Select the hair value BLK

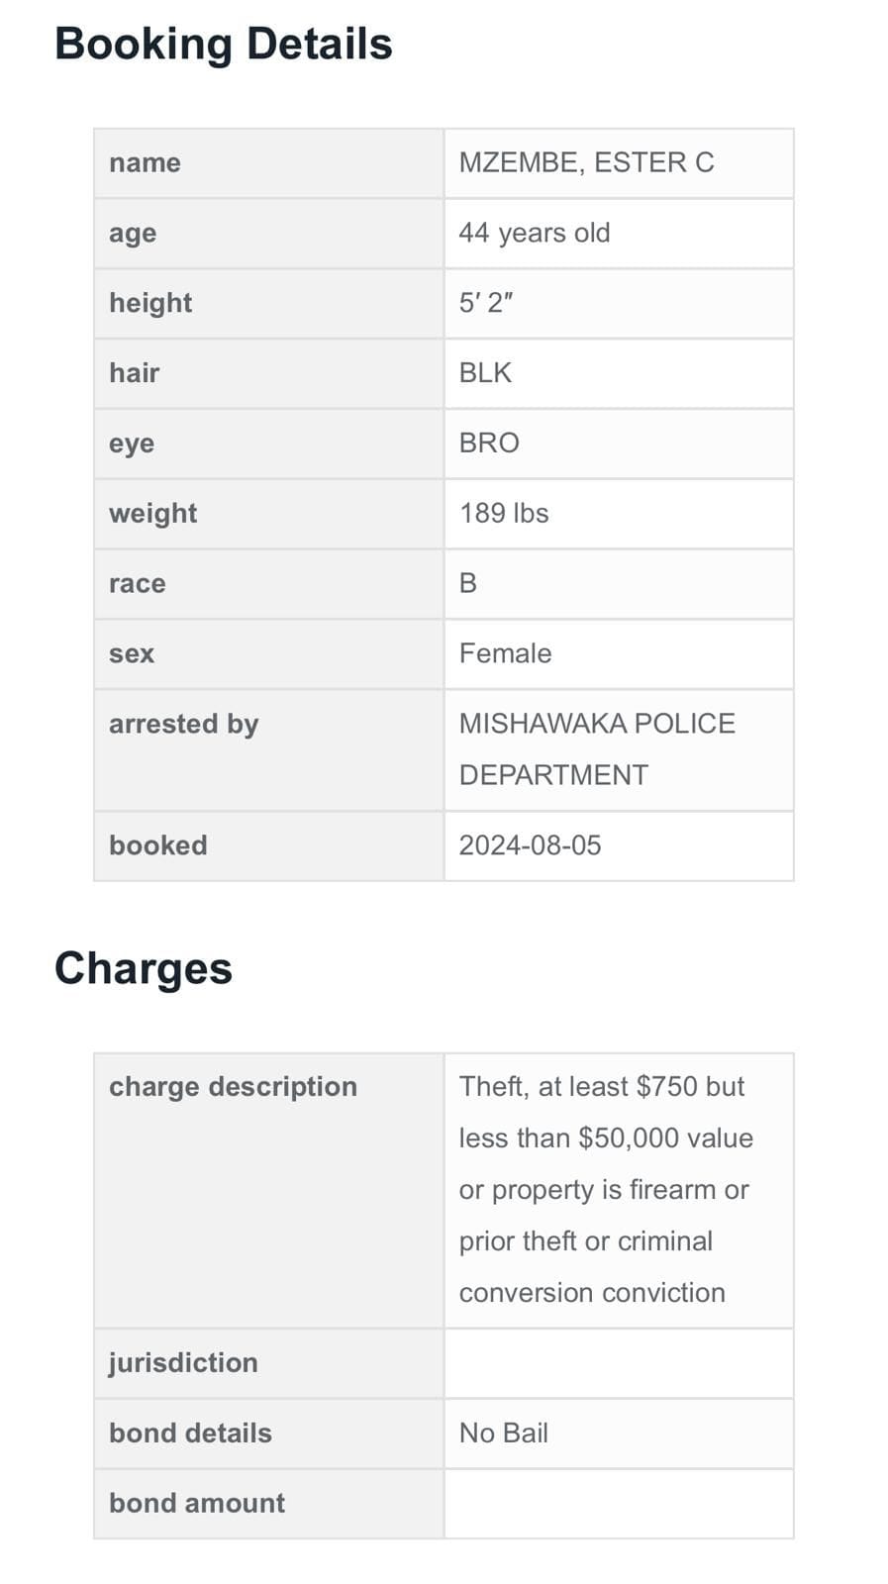point(485,373)
